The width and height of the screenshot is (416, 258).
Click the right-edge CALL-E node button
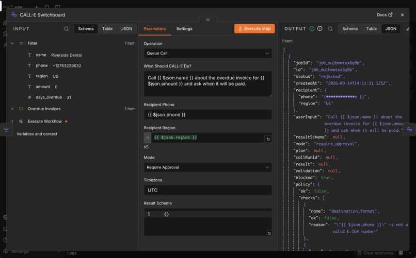409,129
